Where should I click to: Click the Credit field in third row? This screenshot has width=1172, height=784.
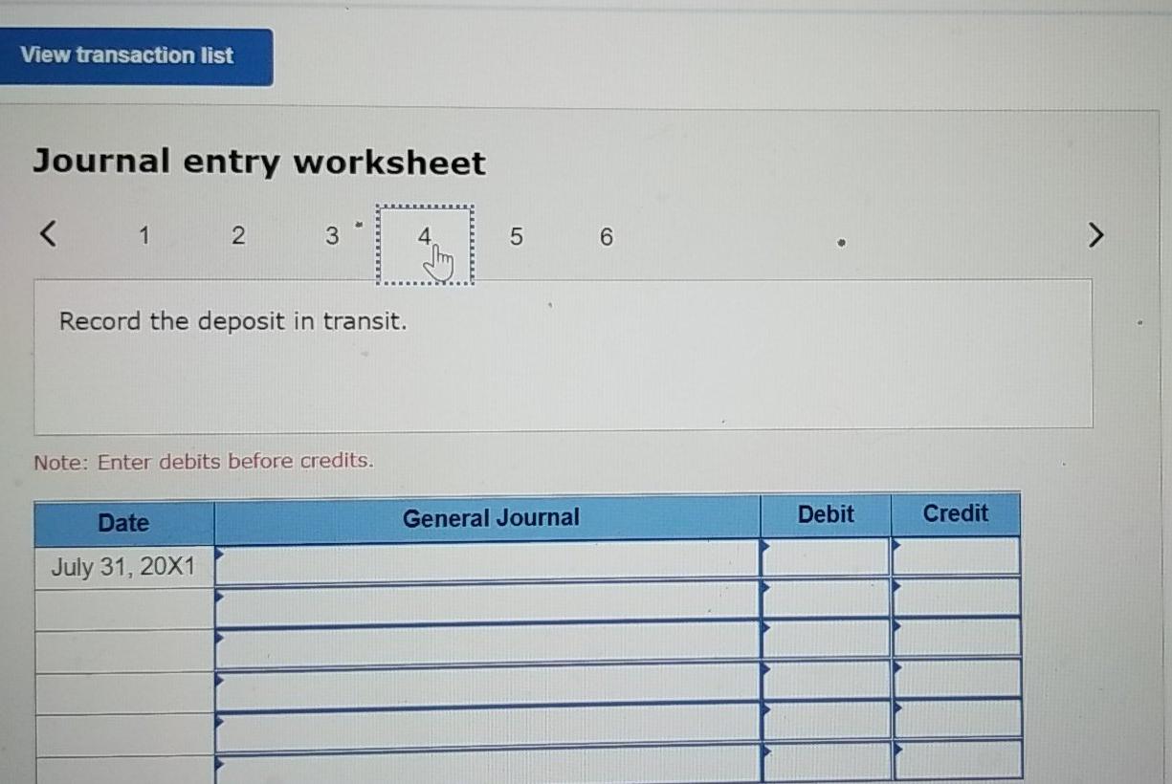(956, 638)
